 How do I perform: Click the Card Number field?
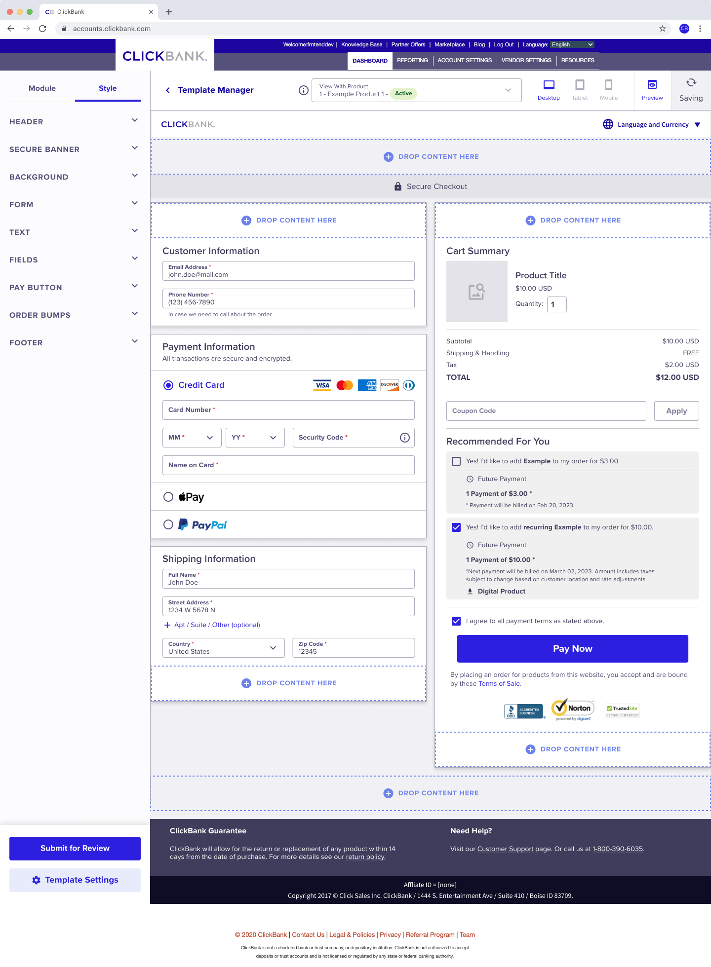288,410
